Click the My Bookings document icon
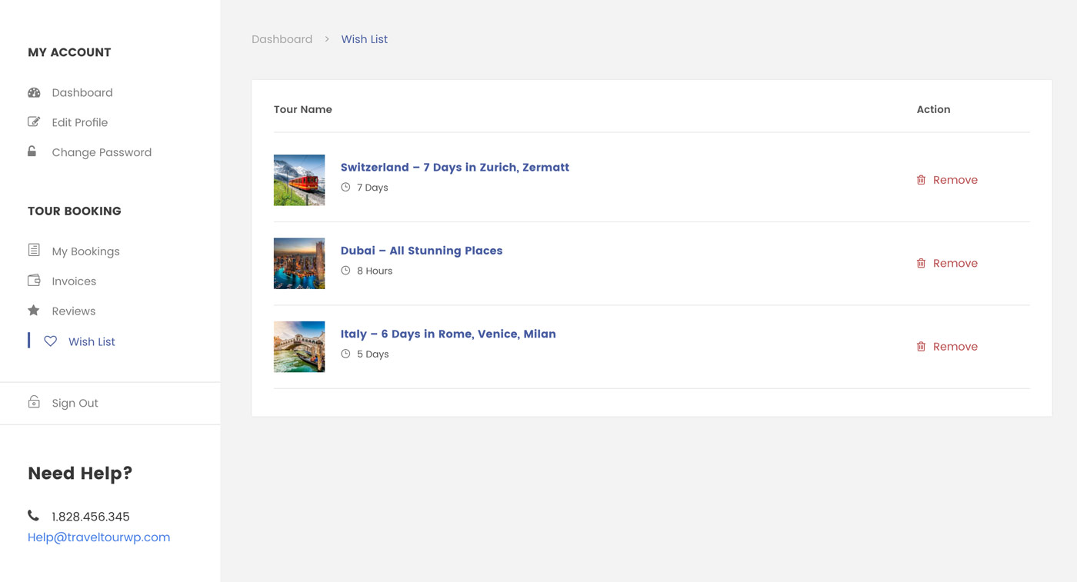The width and height of the screenshot is (1077, 582). pos(34,250)
